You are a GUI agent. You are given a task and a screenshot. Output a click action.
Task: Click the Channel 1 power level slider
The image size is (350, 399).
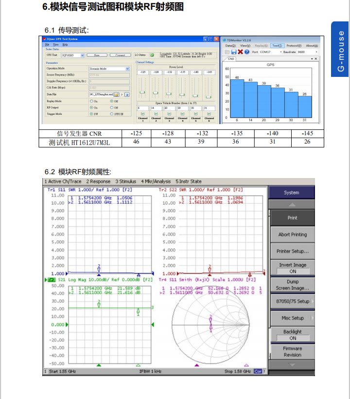click(x=142, y=92)
